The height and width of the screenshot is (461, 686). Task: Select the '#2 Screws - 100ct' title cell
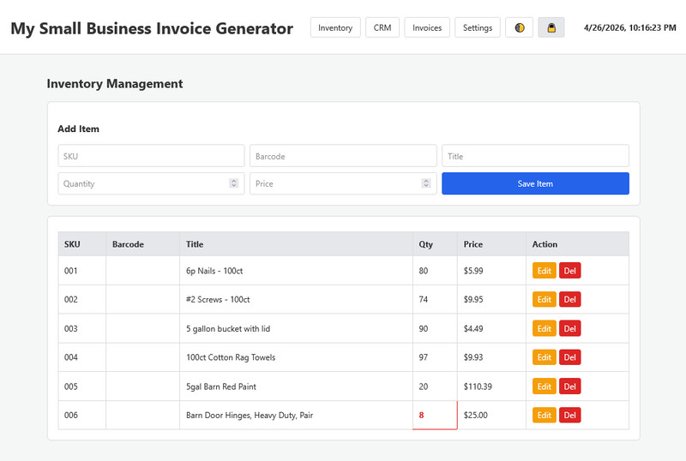pyautogui.click(x=296, y=299)
